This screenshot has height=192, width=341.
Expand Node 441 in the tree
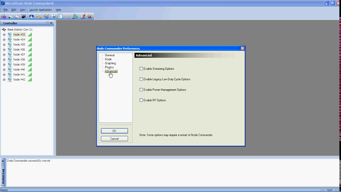4,75
